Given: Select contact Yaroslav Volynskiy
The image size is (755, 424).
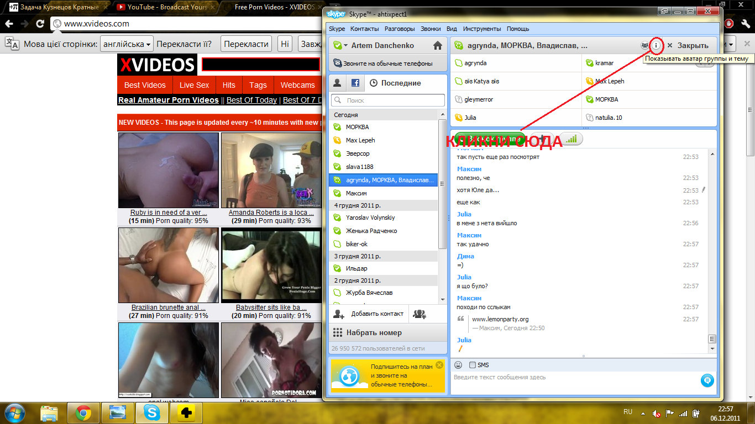Looking at the screenshot, I should tap(384, 218).
